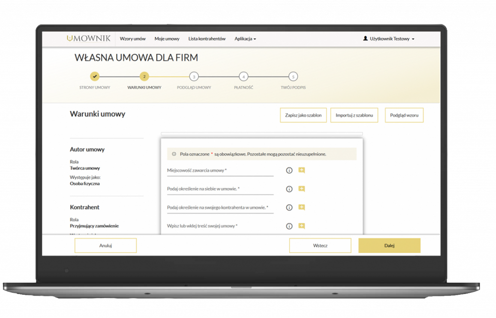The image size is (496, 318).
Task: Add note icon beside treść swojej umowy
Action: click(x=302, y=226)
